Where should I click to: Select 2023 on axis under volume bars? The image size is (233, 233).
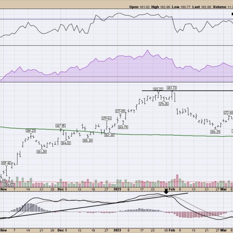click(117, 190)
